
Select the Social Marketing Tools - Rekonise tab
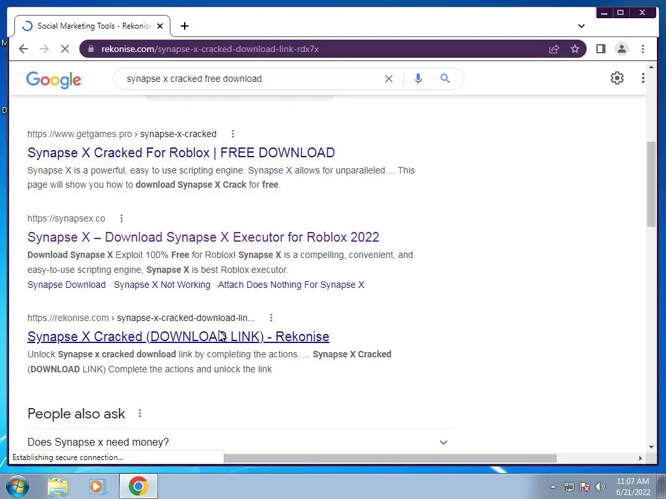[x=92, y=26]
